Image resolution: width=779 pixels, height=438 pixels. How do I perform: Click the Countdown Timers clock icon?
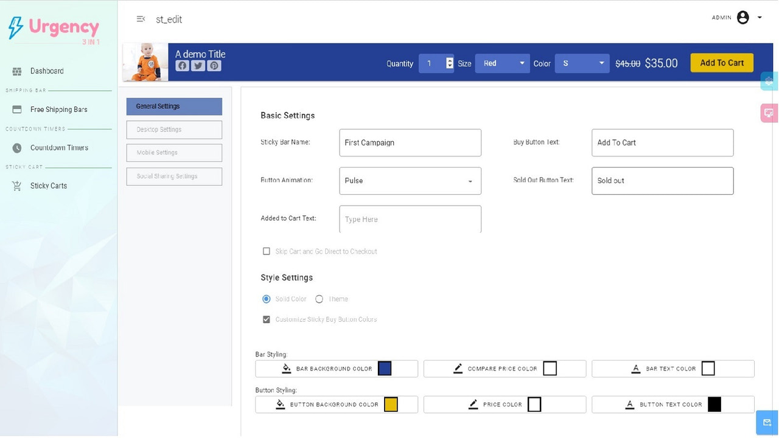pyautogui.click(x=17, y=148)
